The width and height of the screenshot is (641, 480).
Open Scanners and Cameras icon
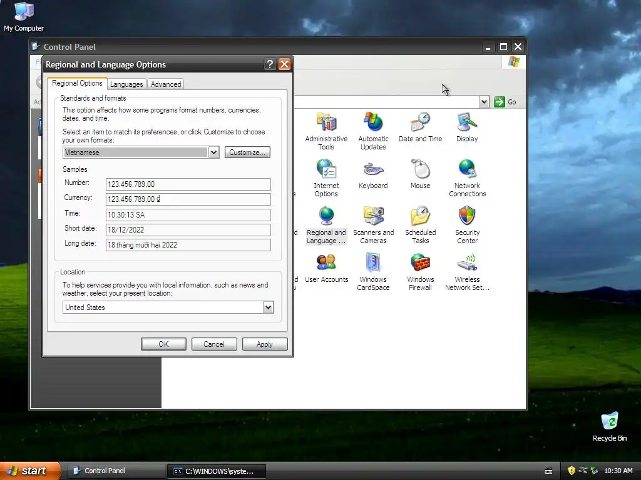(373, 225)
